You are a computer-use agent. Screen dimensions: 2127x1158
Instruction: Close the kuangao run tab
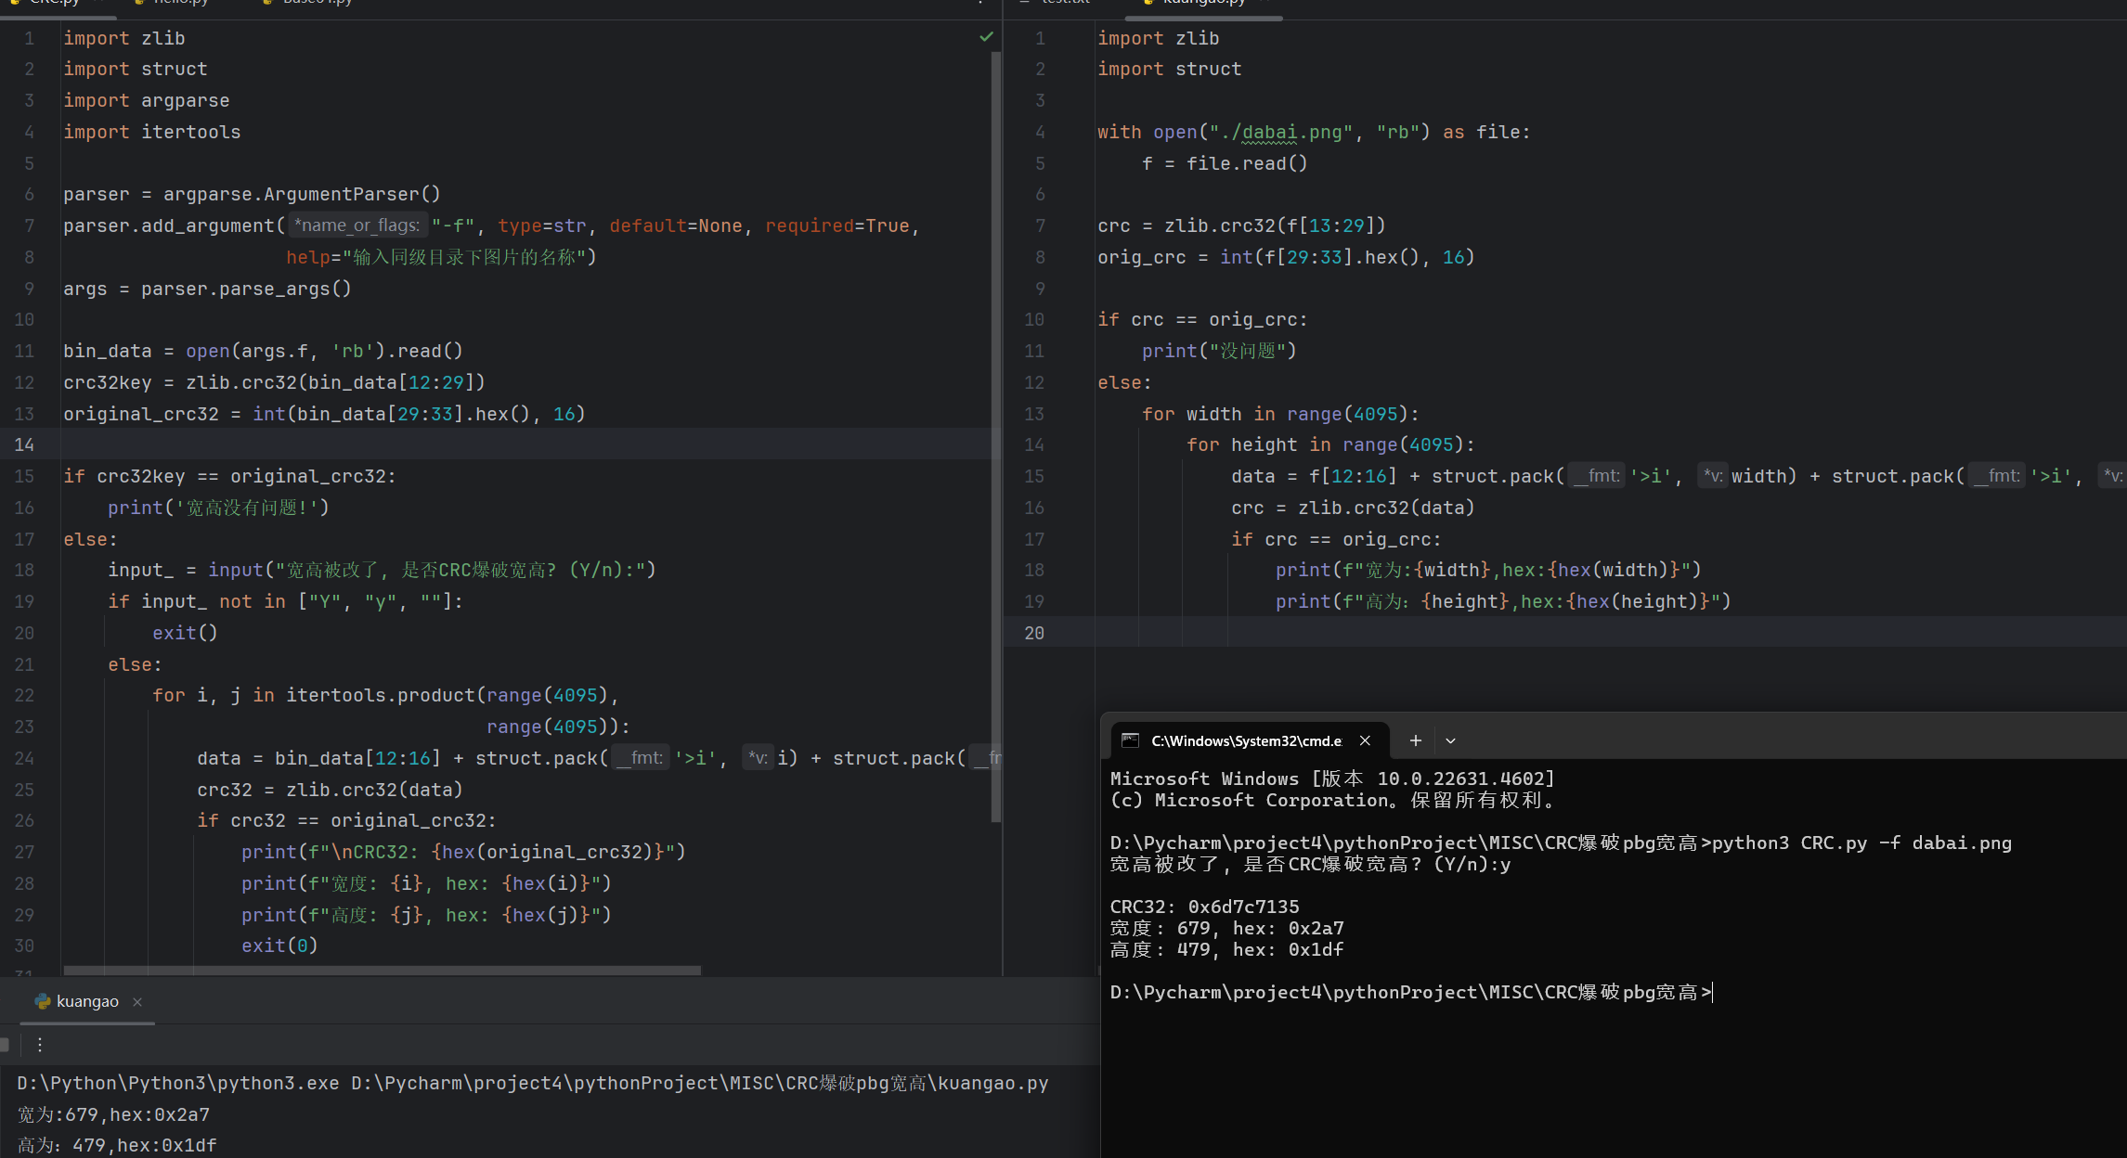(x=137, y=1001)
